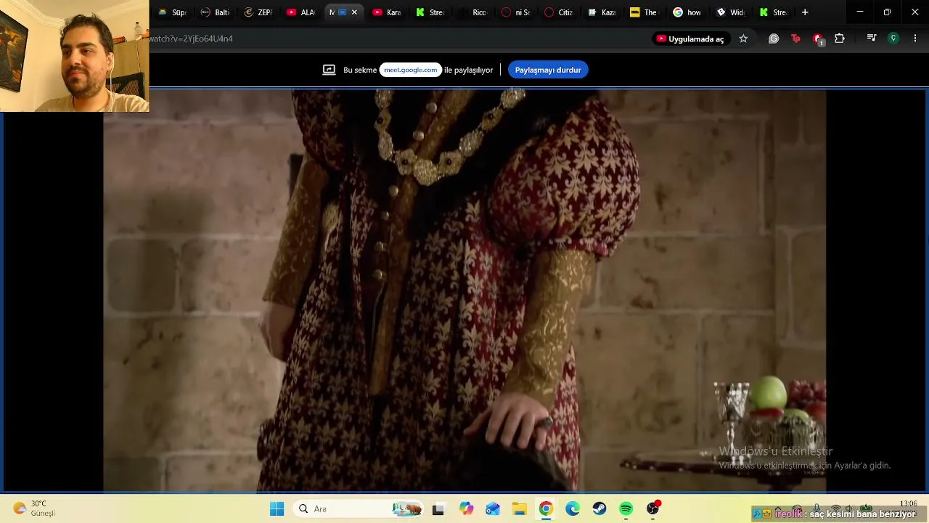Open Task View from the taskbar

pyautogui.click(x=438, y=509)
